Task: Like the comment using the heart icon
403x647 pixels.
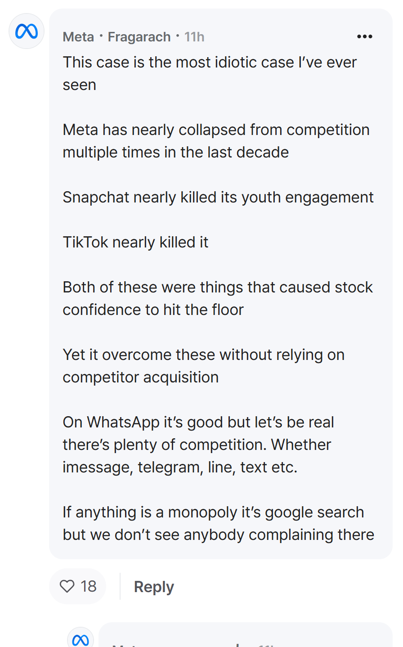Action: [67, 586]
